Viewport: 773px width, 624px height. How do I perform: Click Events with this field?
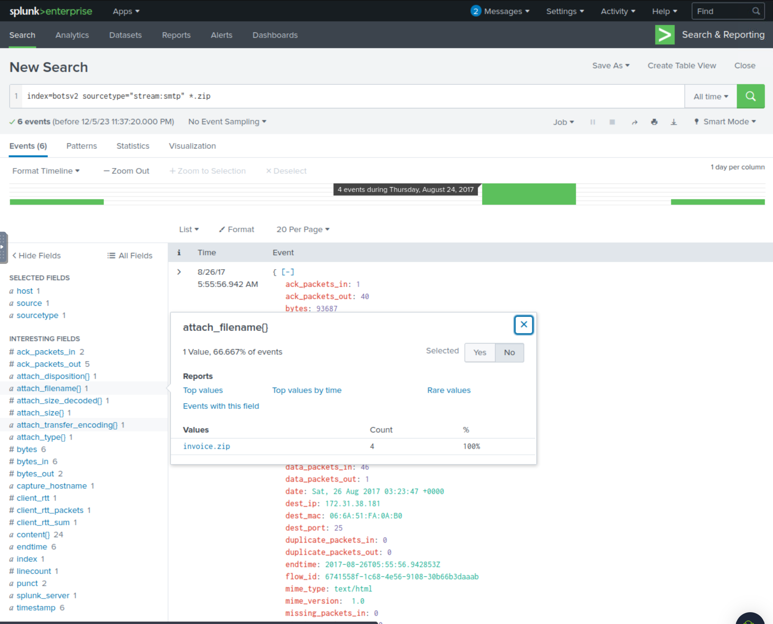point(221,406)
